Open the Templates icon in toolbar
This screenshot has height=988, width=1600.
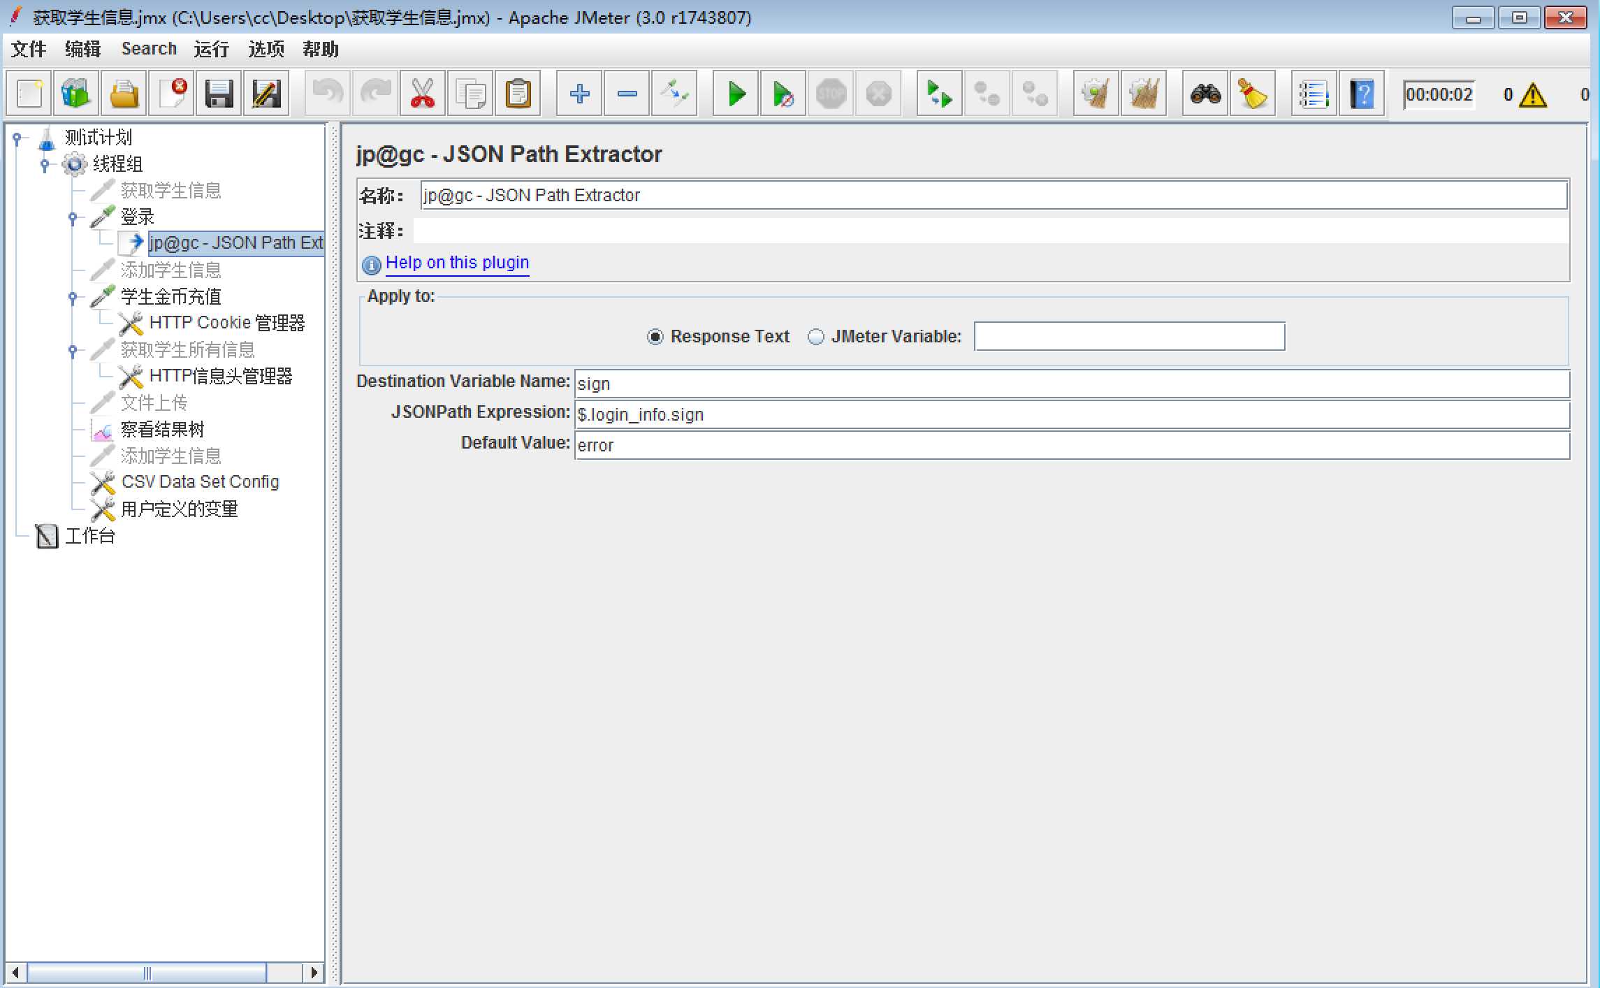point(76,94)
